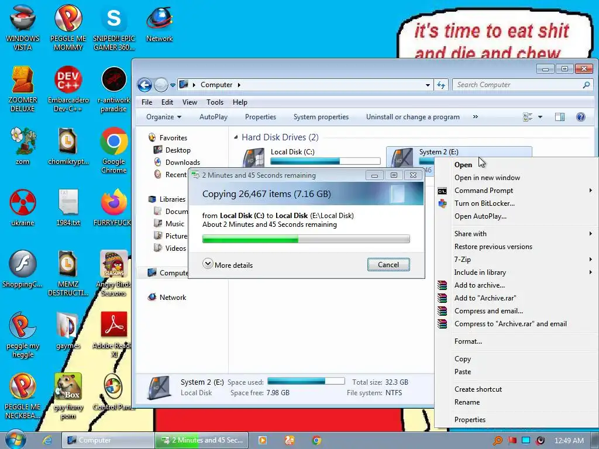The image size is (599, 449).
Task: Show more toolbar commands chevron
Action: tap(475, 117)
